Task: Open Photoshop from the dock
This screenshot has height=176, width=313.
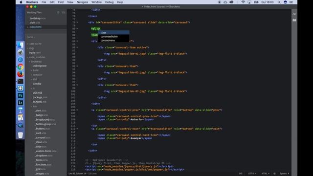Action: click(21, 96)
